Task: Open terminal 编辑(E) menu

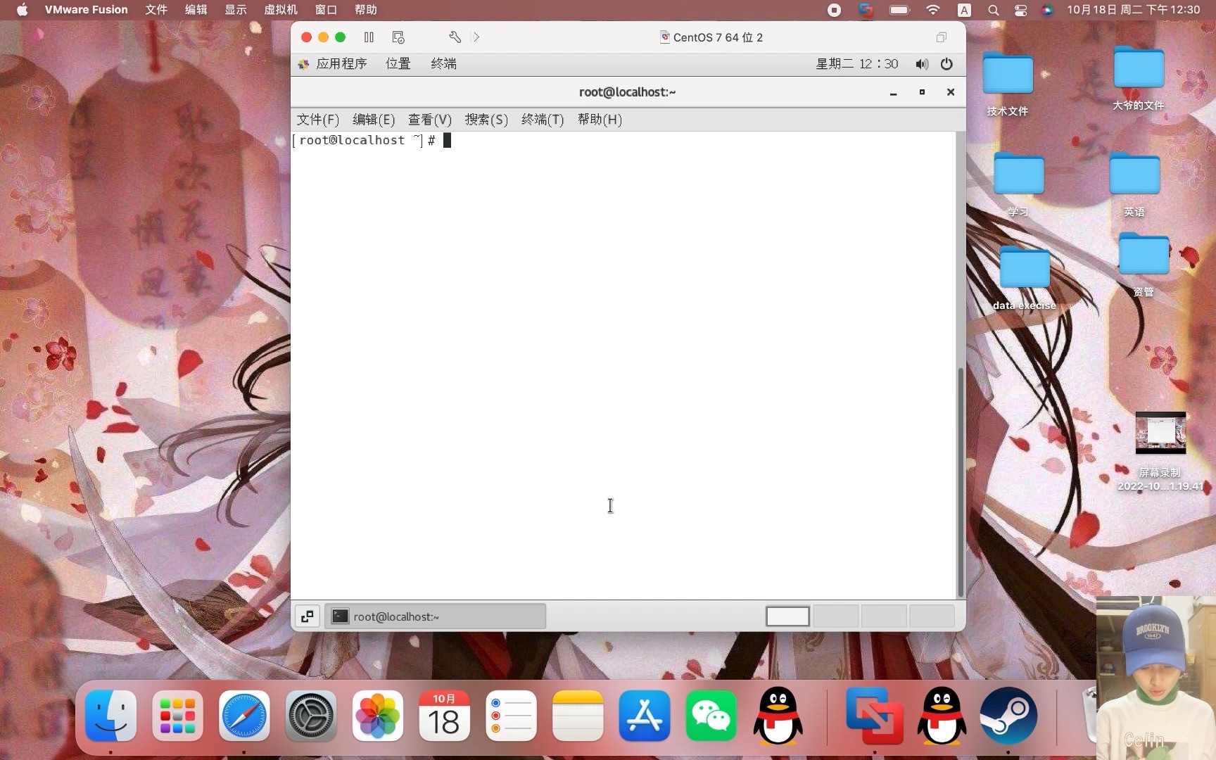Action: 374,120
